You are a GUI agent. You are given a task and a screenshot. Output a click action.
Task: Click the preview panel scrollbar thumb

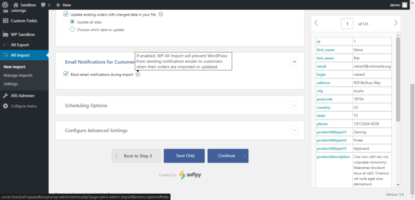[x=398, y=79]
